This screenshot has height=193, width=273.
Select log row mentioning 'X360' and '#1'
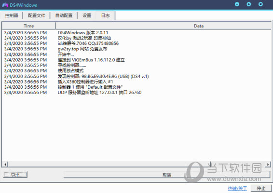(136, 82)
